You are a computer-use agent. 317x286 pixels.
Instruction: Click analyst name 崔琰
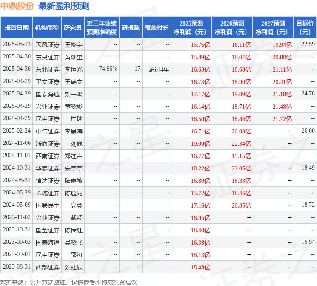point(77,119)
